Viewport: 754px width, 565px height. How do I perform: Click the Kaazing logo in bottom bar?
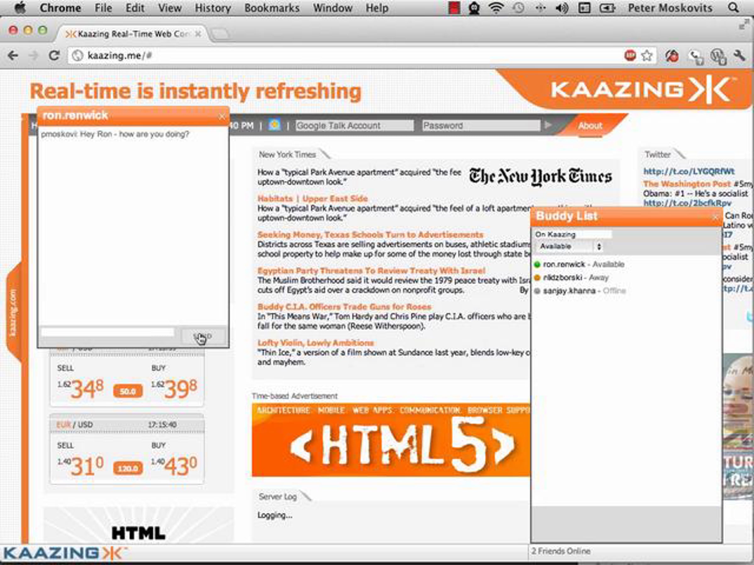(x=65, y=553)
